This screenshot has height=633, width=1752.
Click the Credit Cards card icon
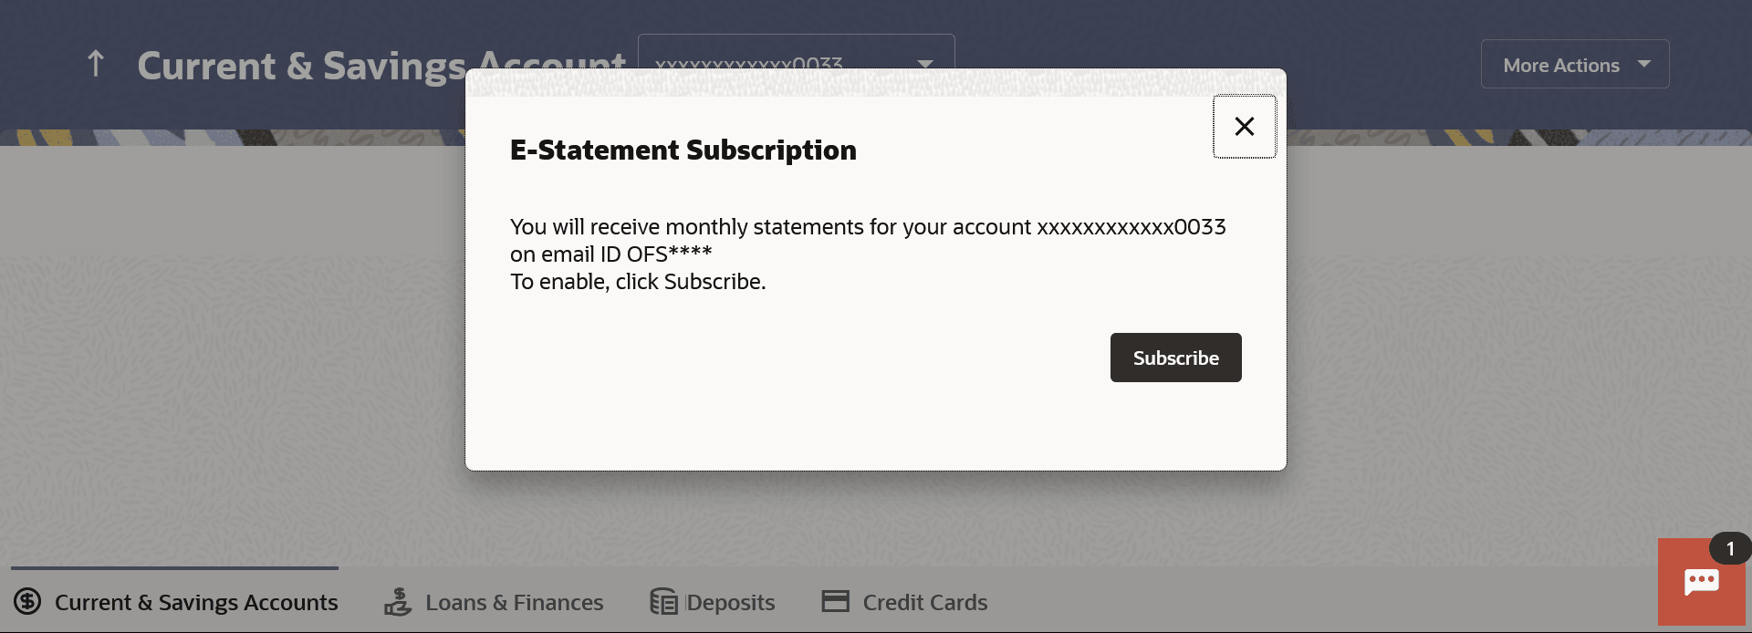click(835, 601)
